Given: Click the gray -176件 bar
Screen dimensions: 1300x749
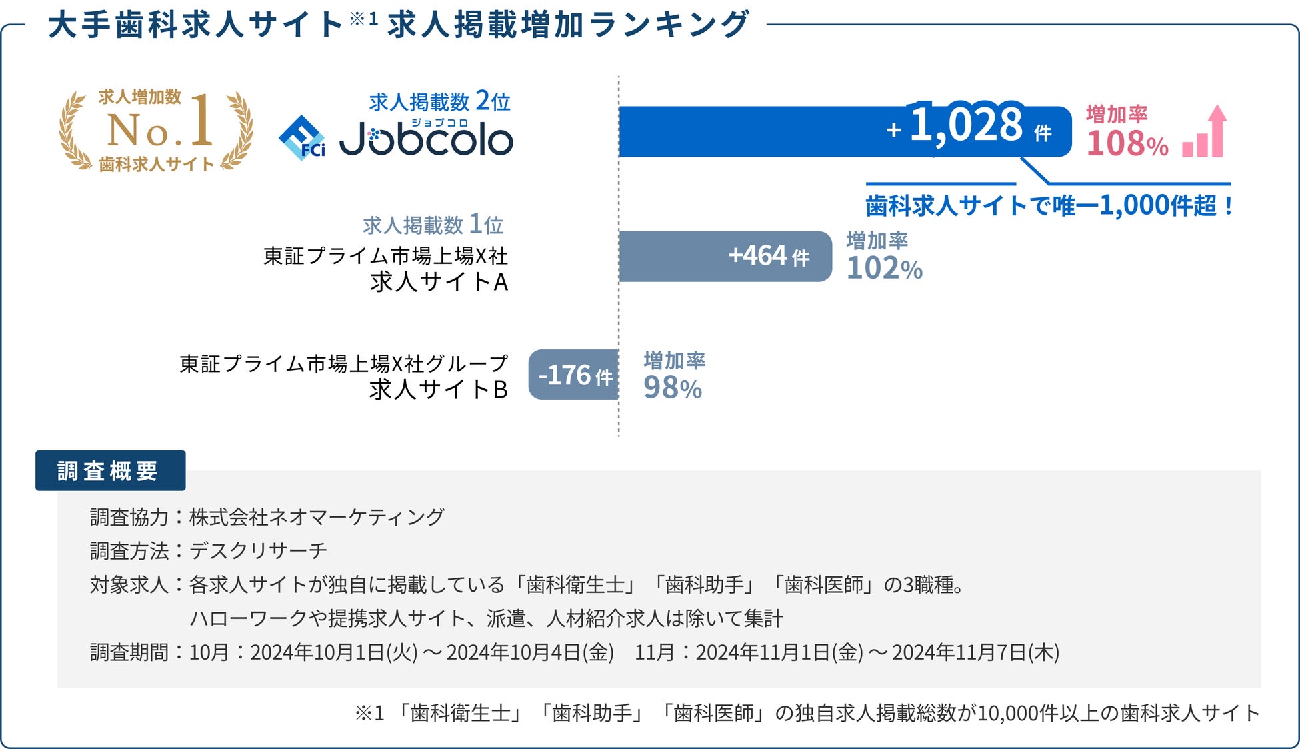Looking at the screenshot, I should pos(574,375).
